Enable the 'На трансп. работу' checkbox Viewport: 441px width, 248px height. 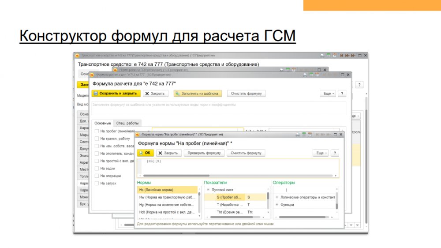[97, 139]
